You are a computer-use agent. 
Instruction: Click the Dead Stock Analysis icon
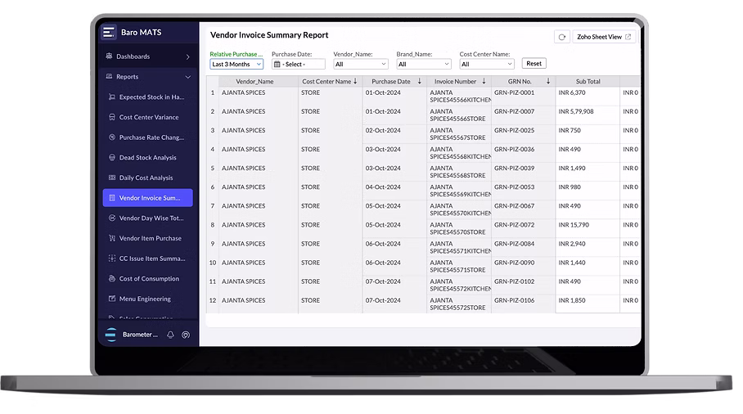point(112,157)
